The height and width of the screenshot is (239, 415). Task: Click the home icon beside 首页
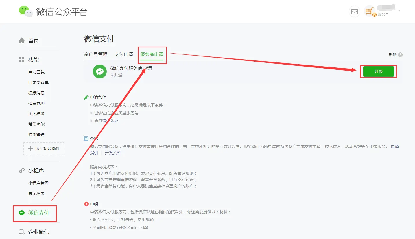pyautogui.click(x=22, y=41)
